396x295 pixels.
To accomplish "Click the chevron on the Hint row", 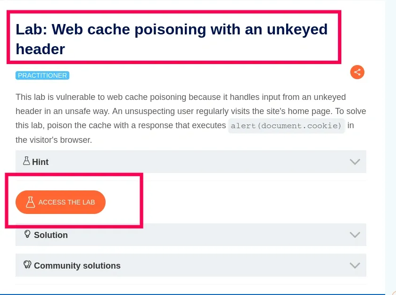I will pos(355,162).
